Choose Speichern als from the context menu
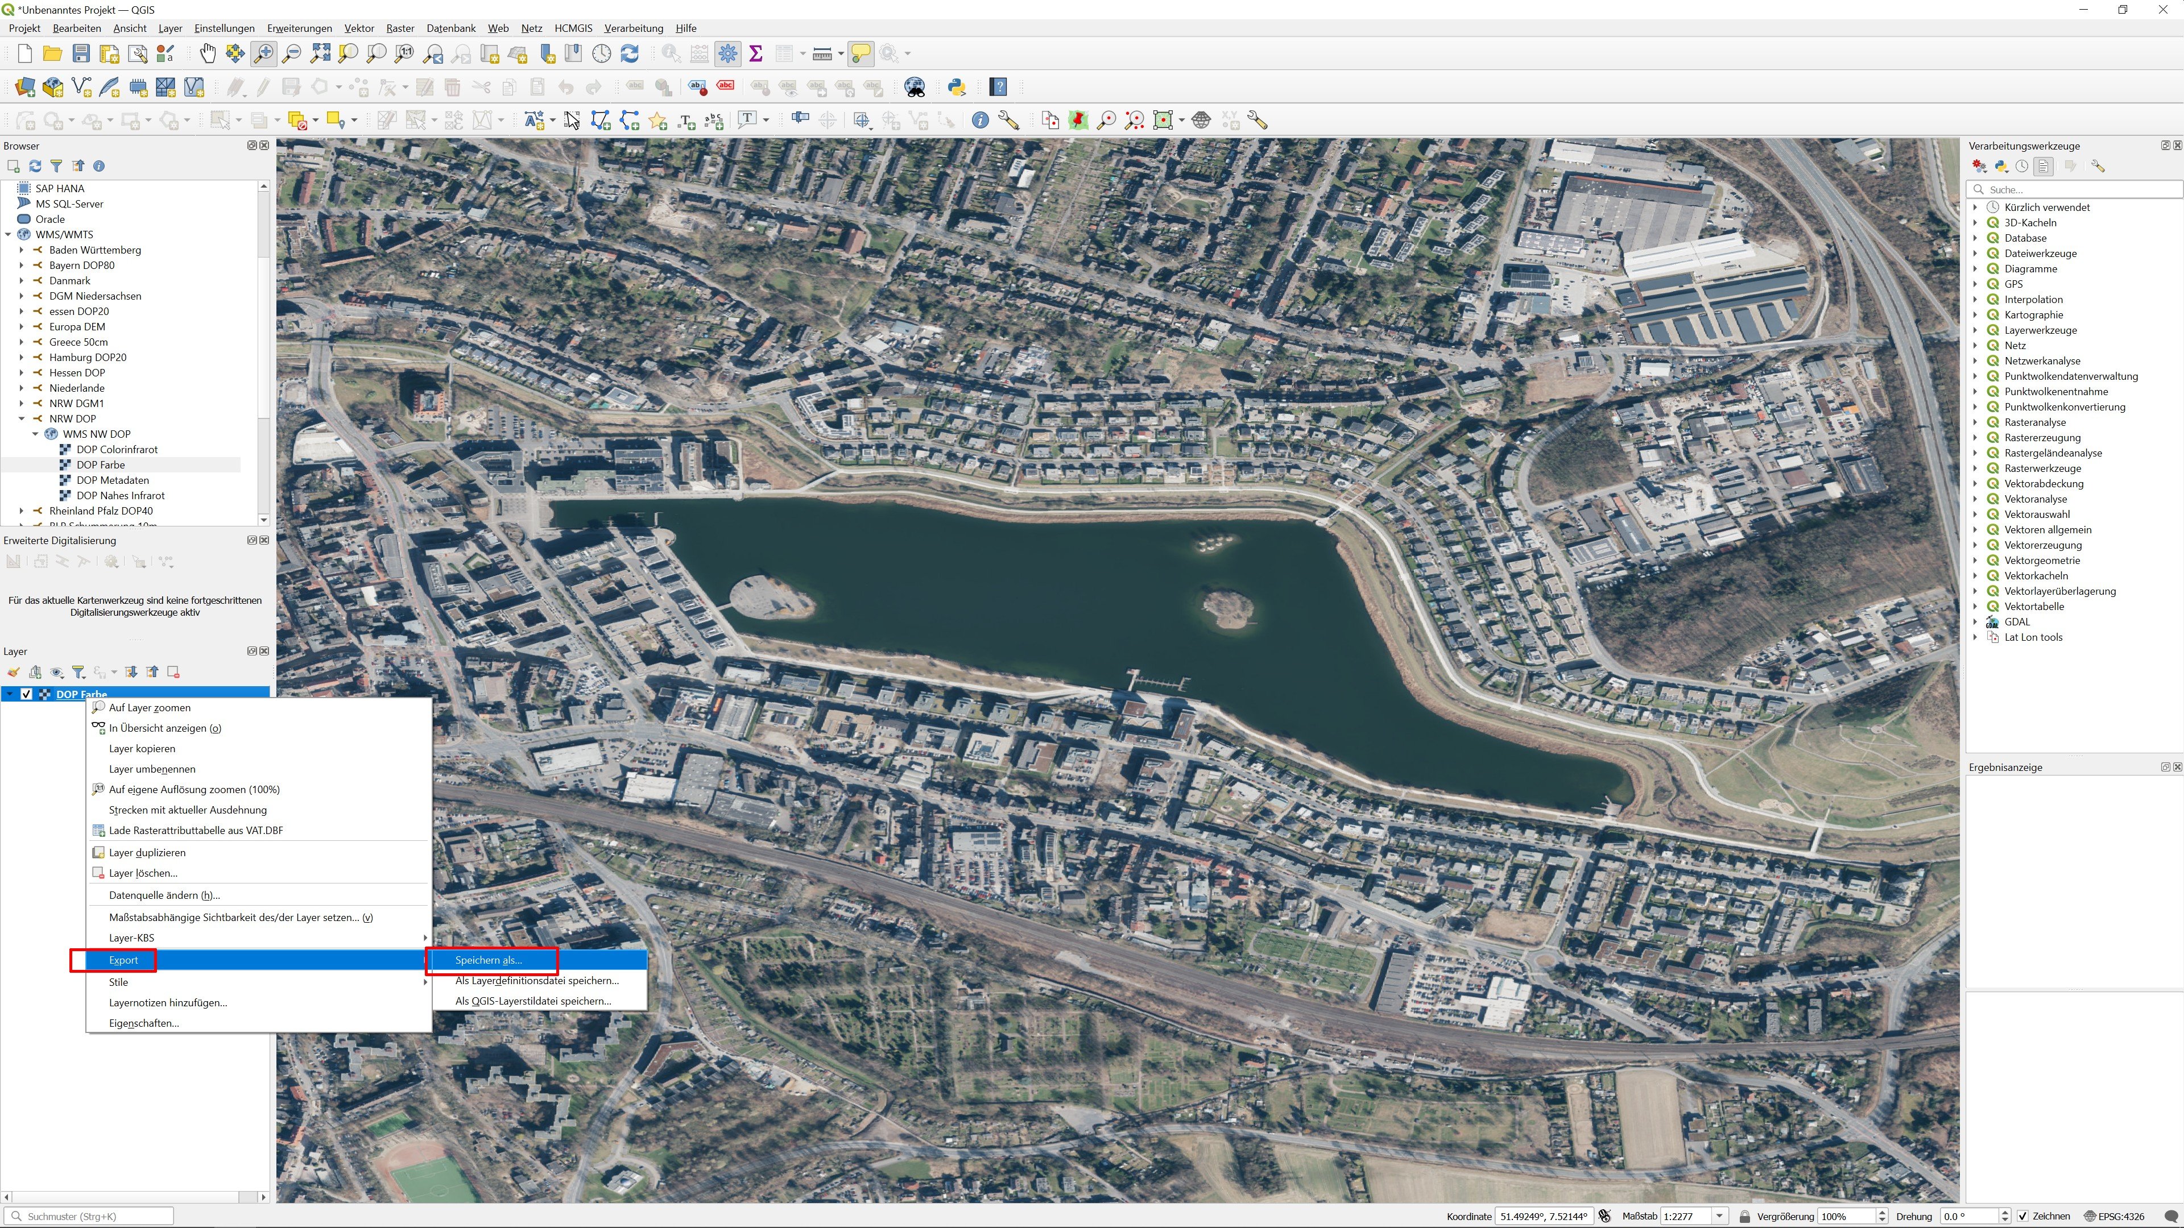Image resolution: width=2184 pixels, height=1228 pixels. tap(487, 959)
